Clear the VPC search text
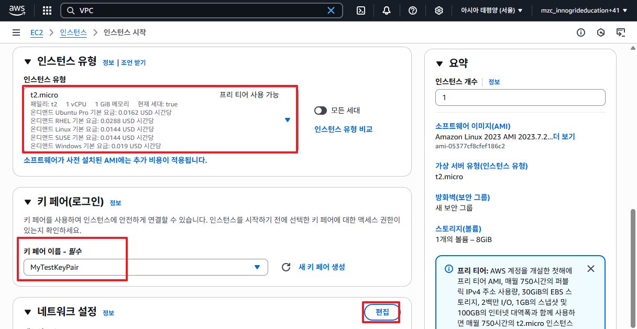Viewport: 637px width, 329px height. [331, 10]
